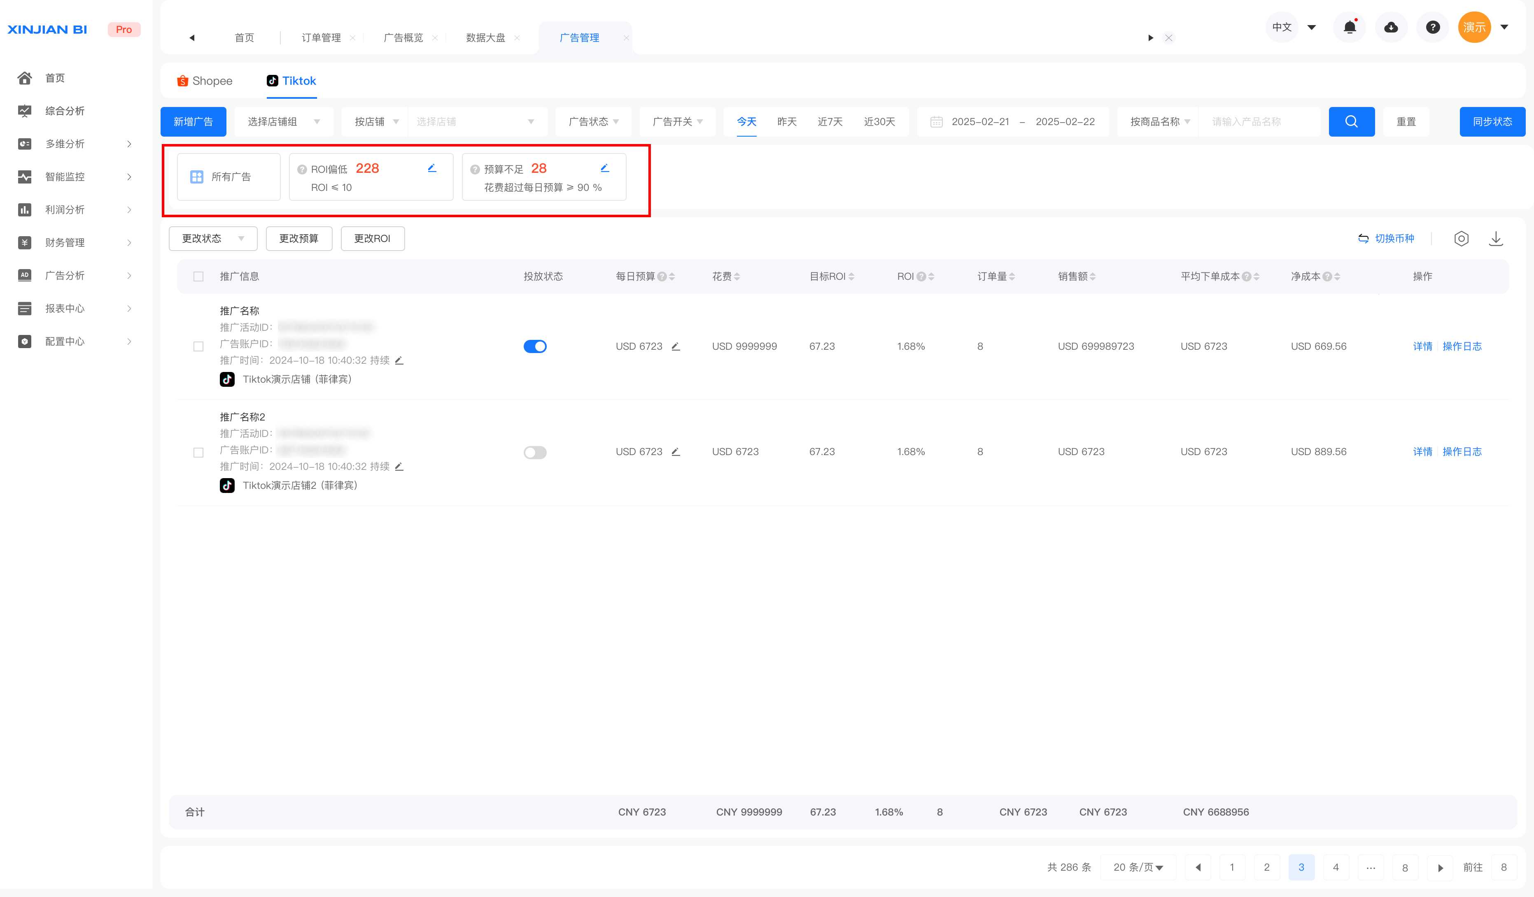Switch to the Tiktok tab
The width and height of the screenshot is (1534, 897).
coord(291,81)
